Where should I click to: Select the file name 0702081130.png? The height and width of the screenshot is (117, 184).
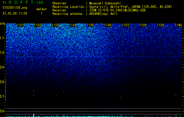coord(15,8)
